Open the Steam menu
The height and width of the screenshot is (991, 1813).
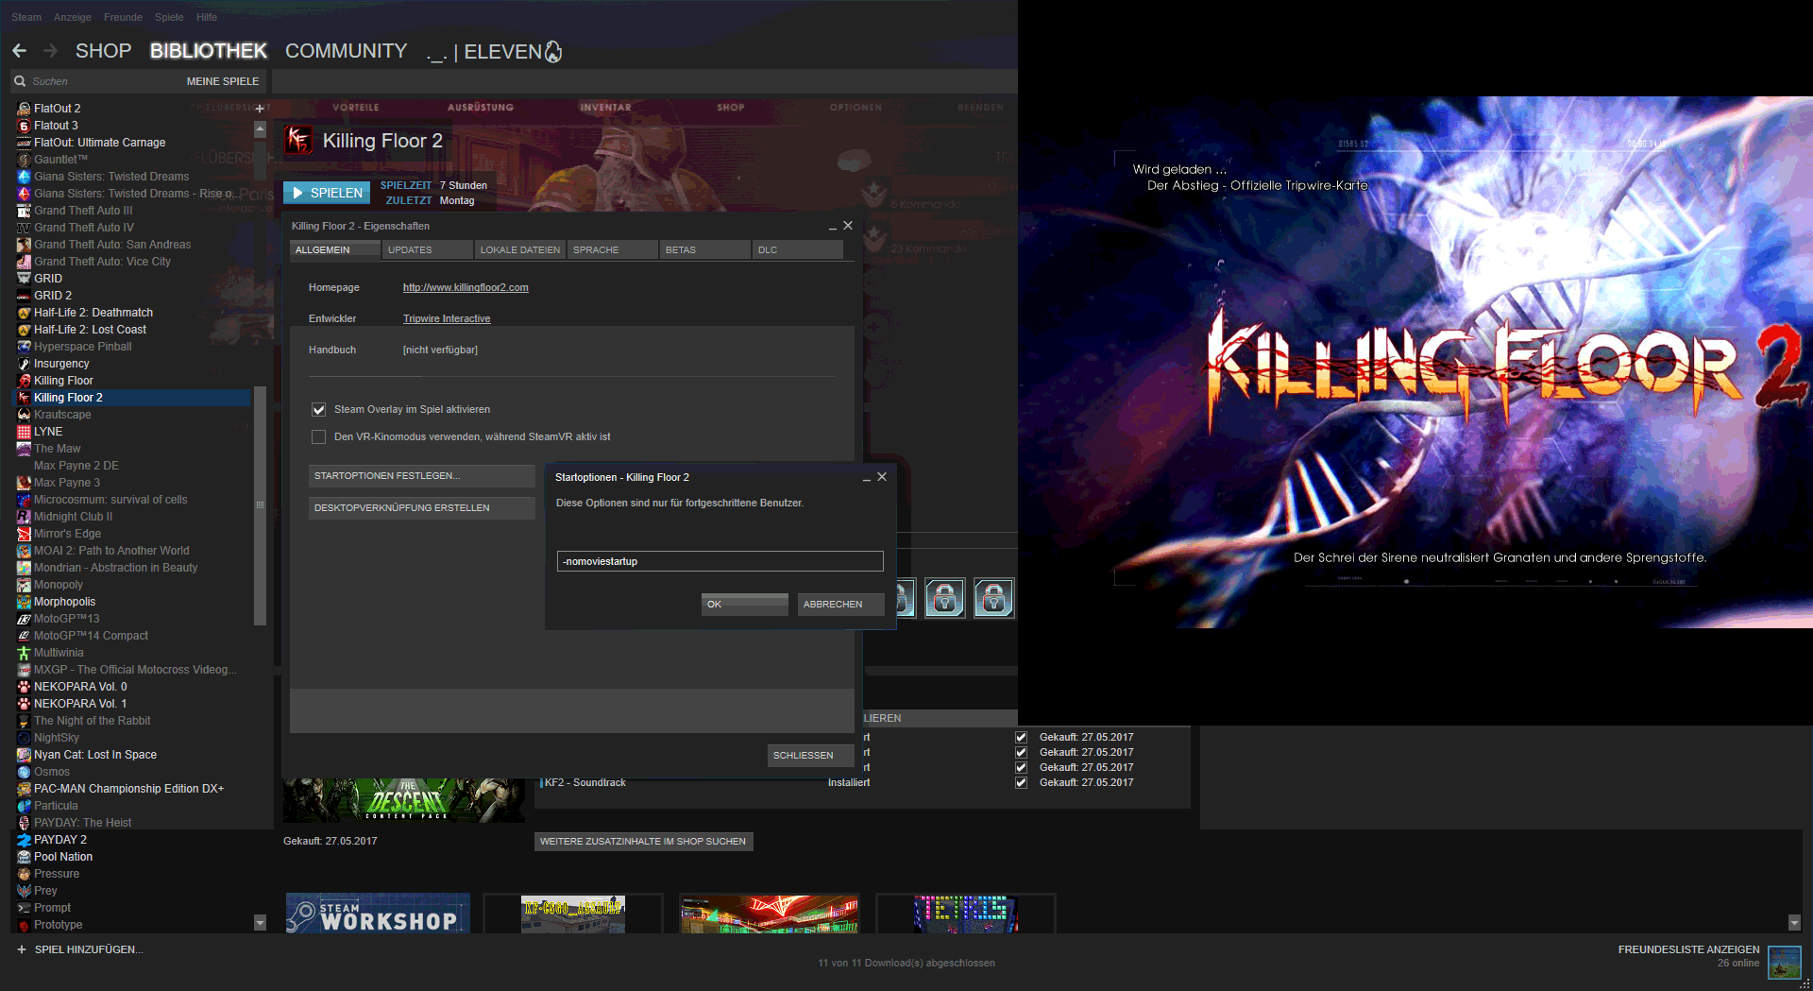coord(26,17)
